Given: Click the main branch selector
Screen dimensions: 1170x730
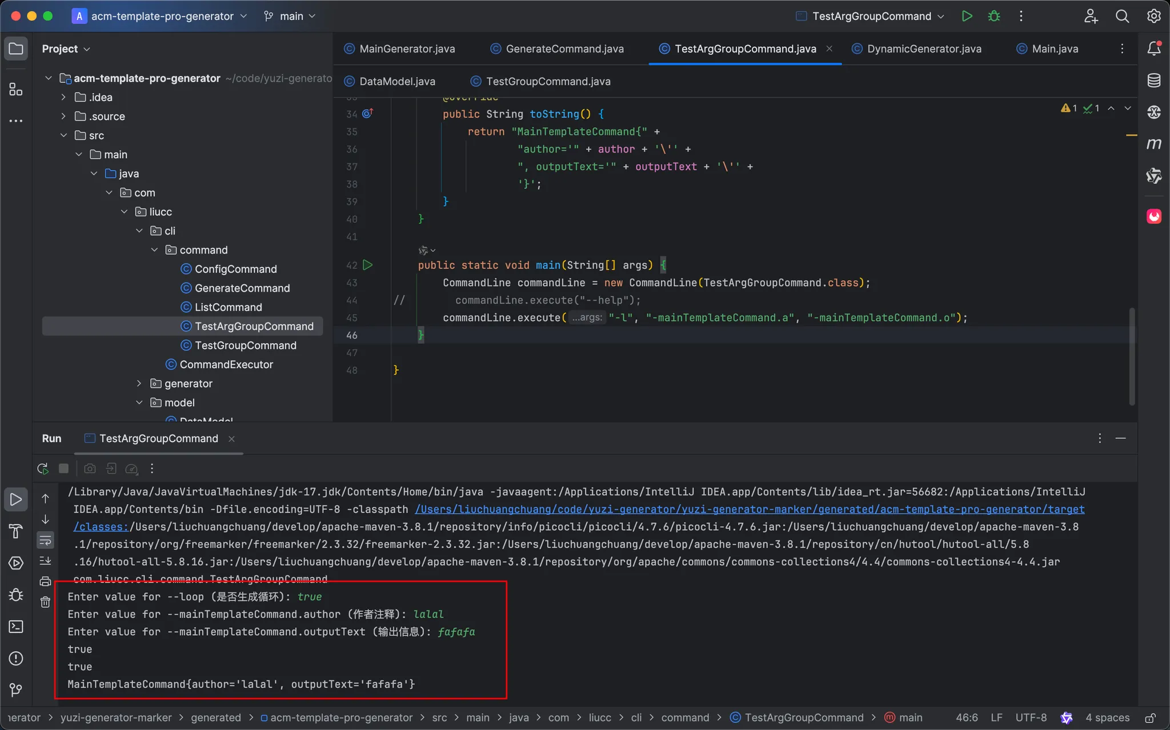Looking at the screenshot, I should click(x=291, y=16).
